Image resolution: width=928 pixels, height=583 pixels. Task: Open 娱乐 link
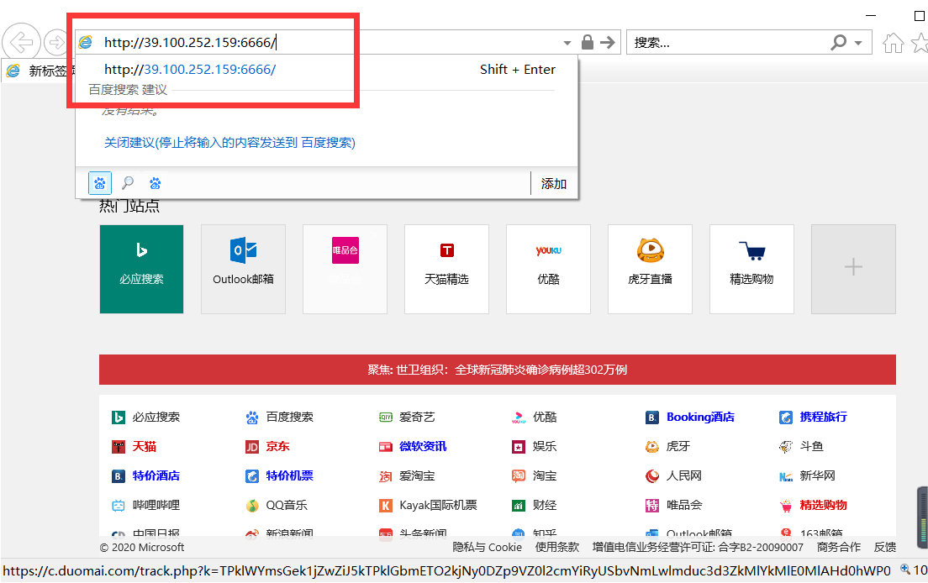pyautogui.click(x=545, y=446)
